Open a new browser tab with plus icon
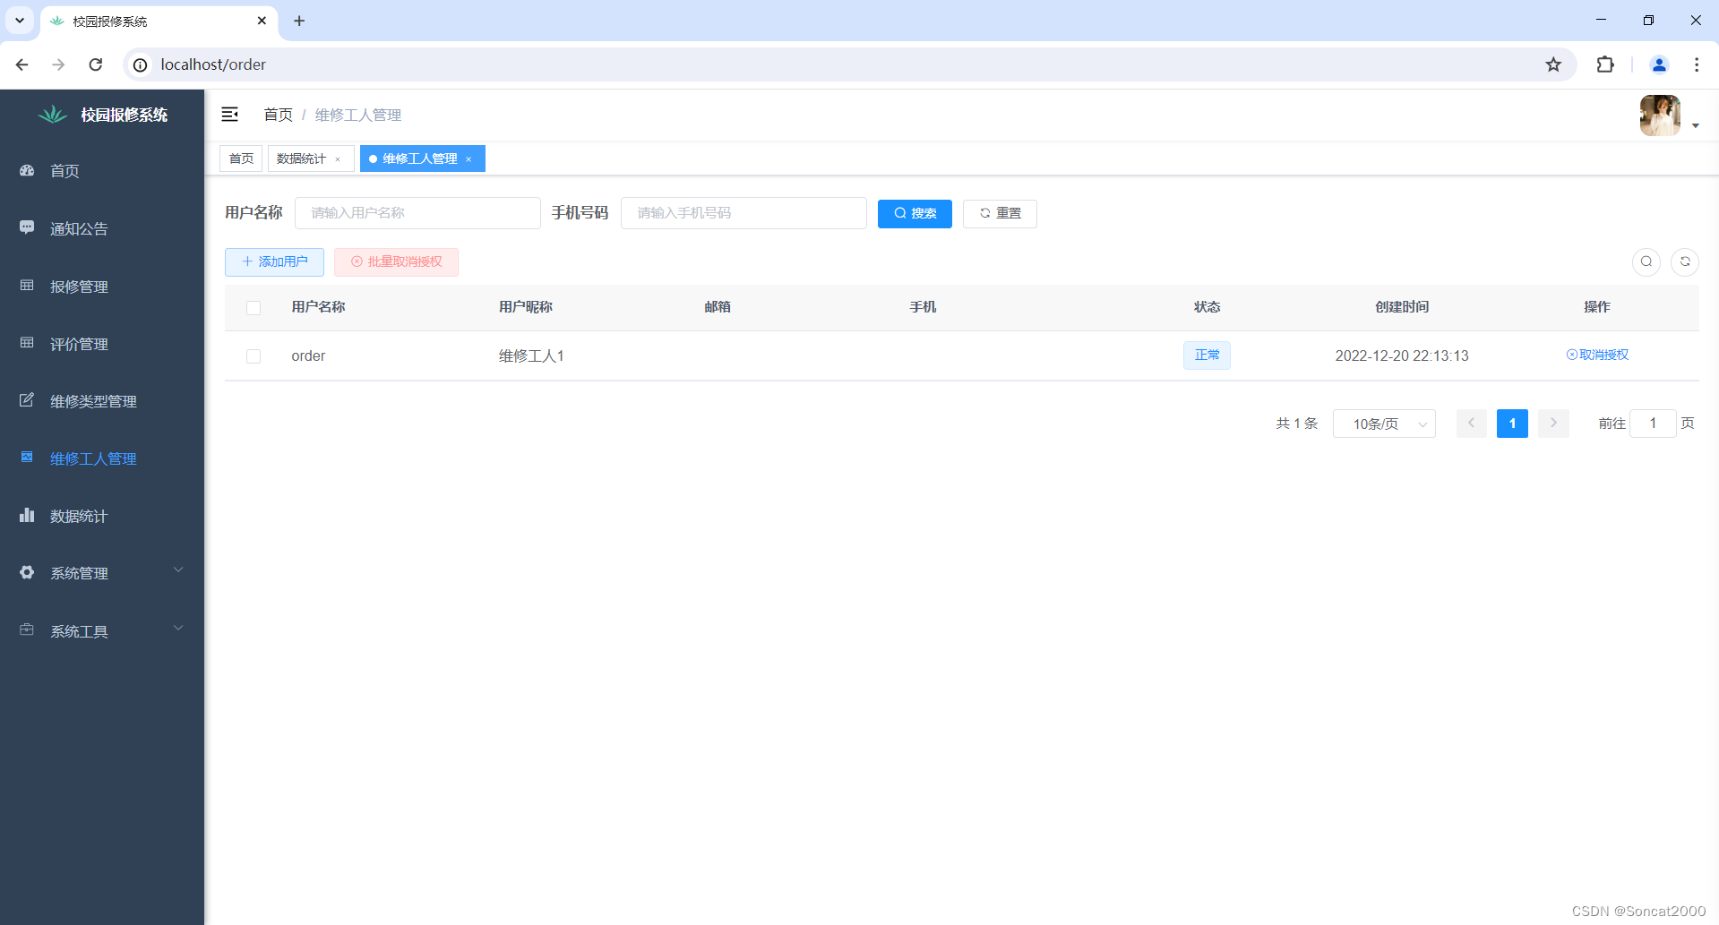 coord(299,21)
